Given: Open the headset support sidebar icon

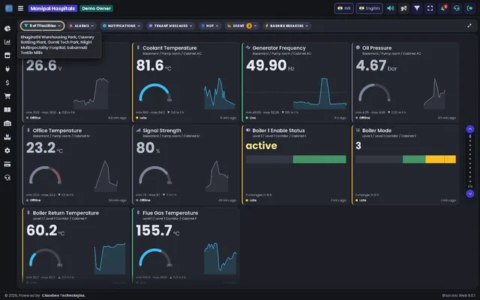Looking at the screenshot, I should pos(7,178).
